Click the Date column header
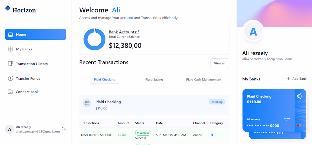The width and height of the screenshot is (312, 145). 159,123
